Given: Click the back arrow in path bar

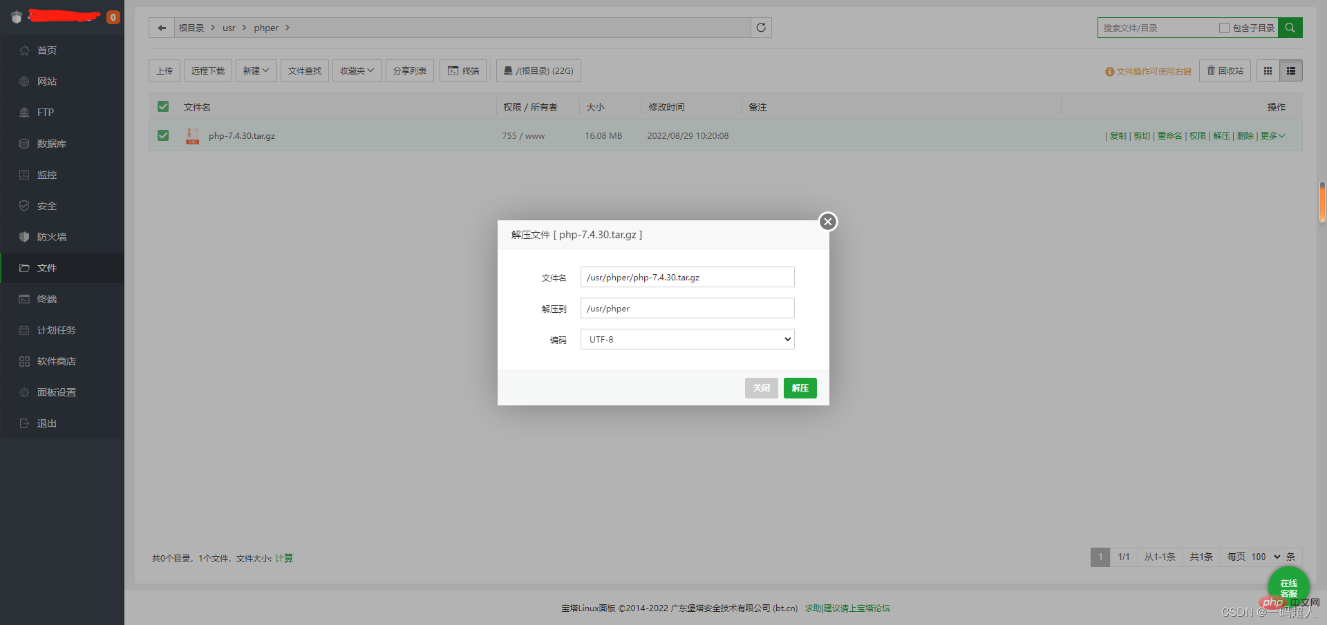Looking at the screenshot, I should tap(162, 28).
